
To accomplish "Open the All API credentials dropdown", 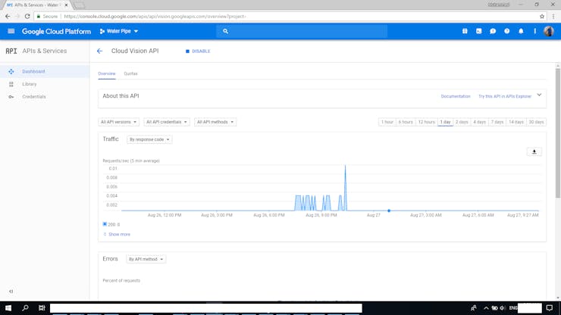I will point(166,122).
